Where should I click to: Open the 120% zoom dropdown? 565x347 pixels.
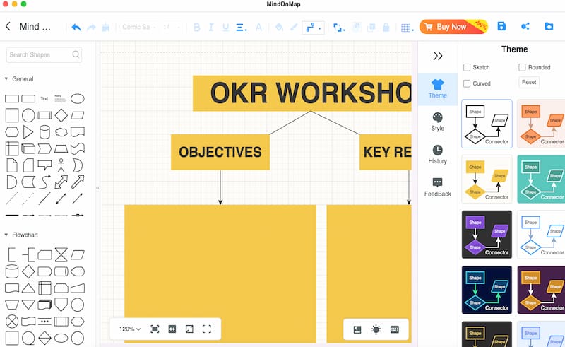[x=130, y=329]
